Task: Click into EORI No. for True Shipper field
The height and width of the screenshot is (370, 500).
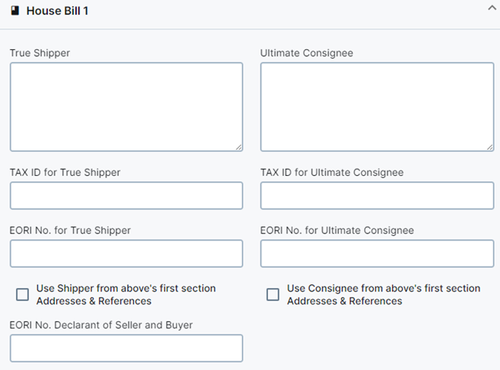Action: coord(126,254)
